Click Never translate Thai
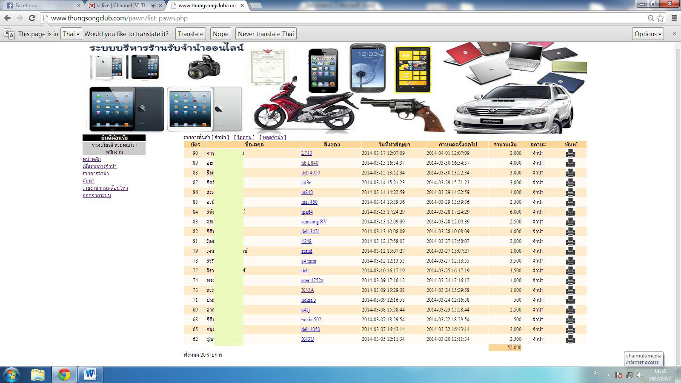 266,34
